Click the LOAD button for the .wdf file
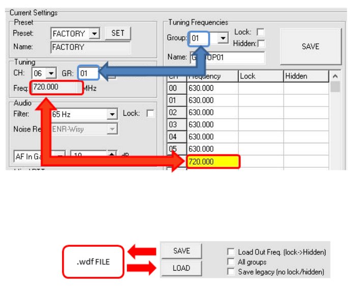The image size is (356, 288). [182, 268]
